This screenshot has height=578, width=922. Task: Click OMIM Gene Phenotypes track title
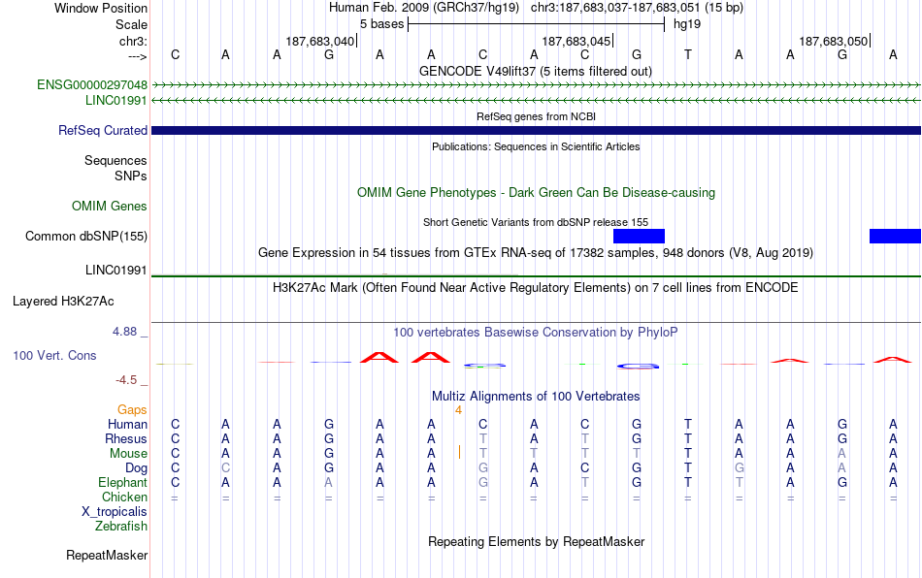(x=536, y=193)
